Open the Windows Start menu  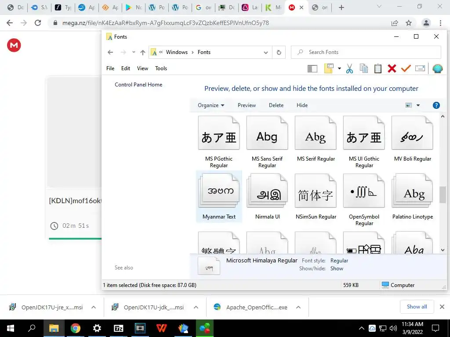pyautogui.click(x=11, y=328)
